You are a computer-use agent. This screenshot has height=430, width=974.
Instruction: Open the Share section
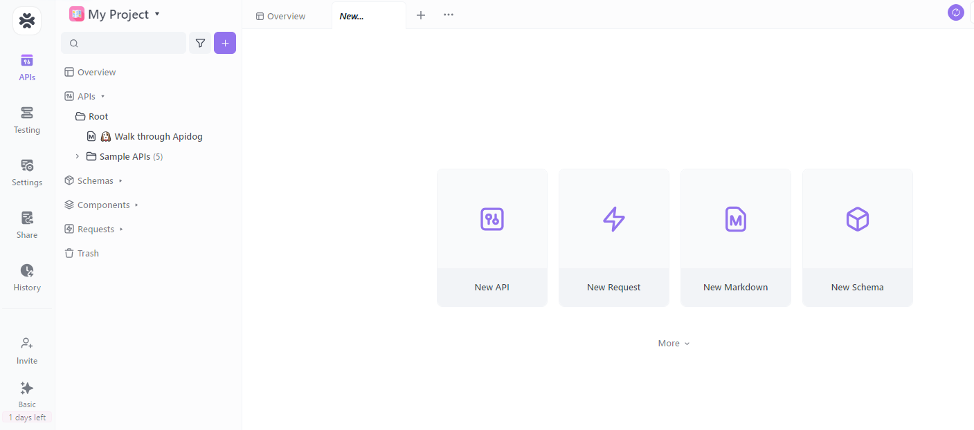(x=27, y=225)
